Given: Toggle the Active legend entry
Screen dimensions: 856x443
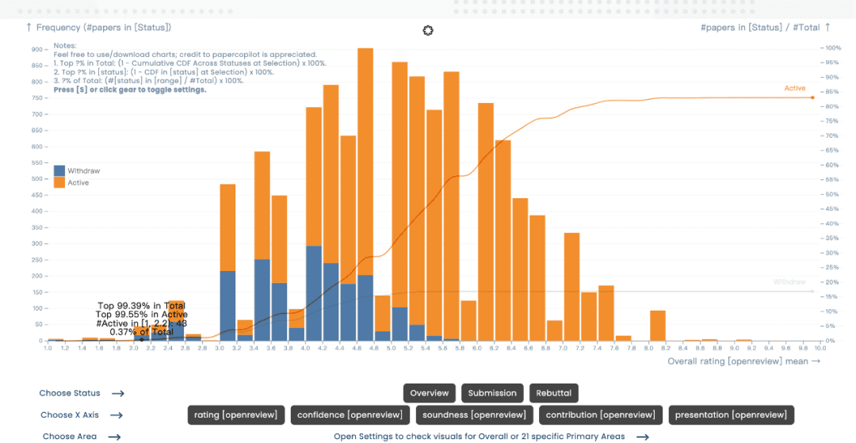Looking at the screenshot, I should pos(71,183).
